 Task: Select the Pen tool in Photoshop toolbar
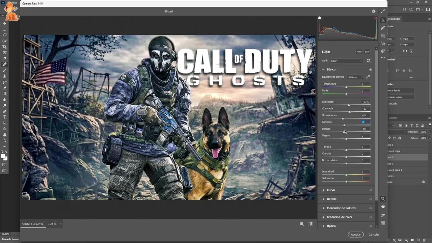pyautogui.click(x=5, y=111)
